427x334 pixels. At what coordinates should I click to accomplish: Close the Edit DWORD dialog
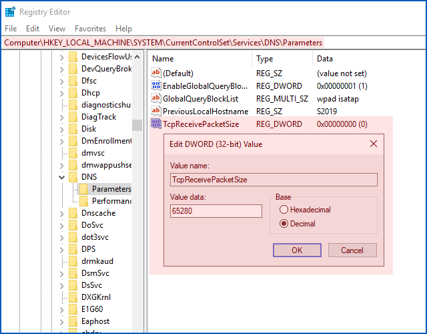click(x=374, y=144)
